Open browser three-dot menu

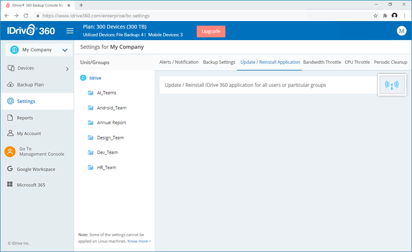tap(404, 16)
